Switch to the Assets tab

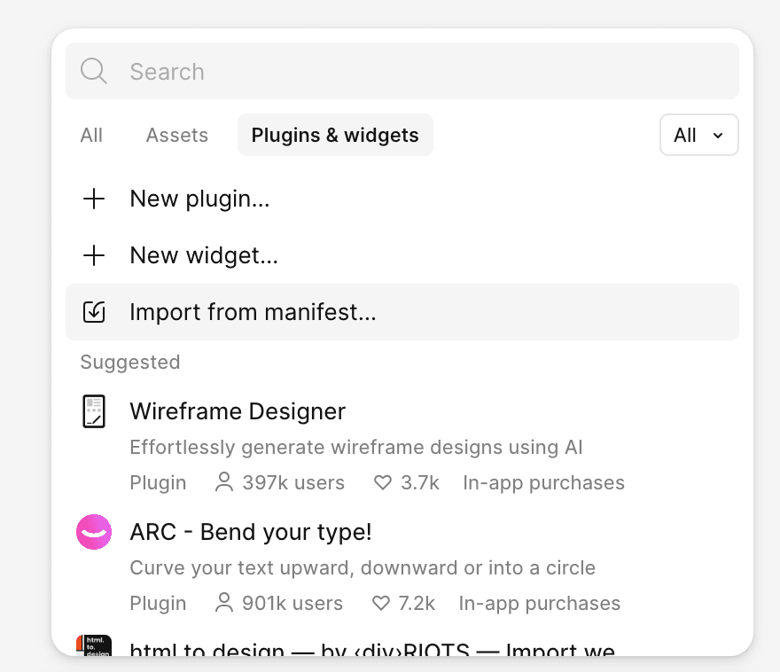176,136
